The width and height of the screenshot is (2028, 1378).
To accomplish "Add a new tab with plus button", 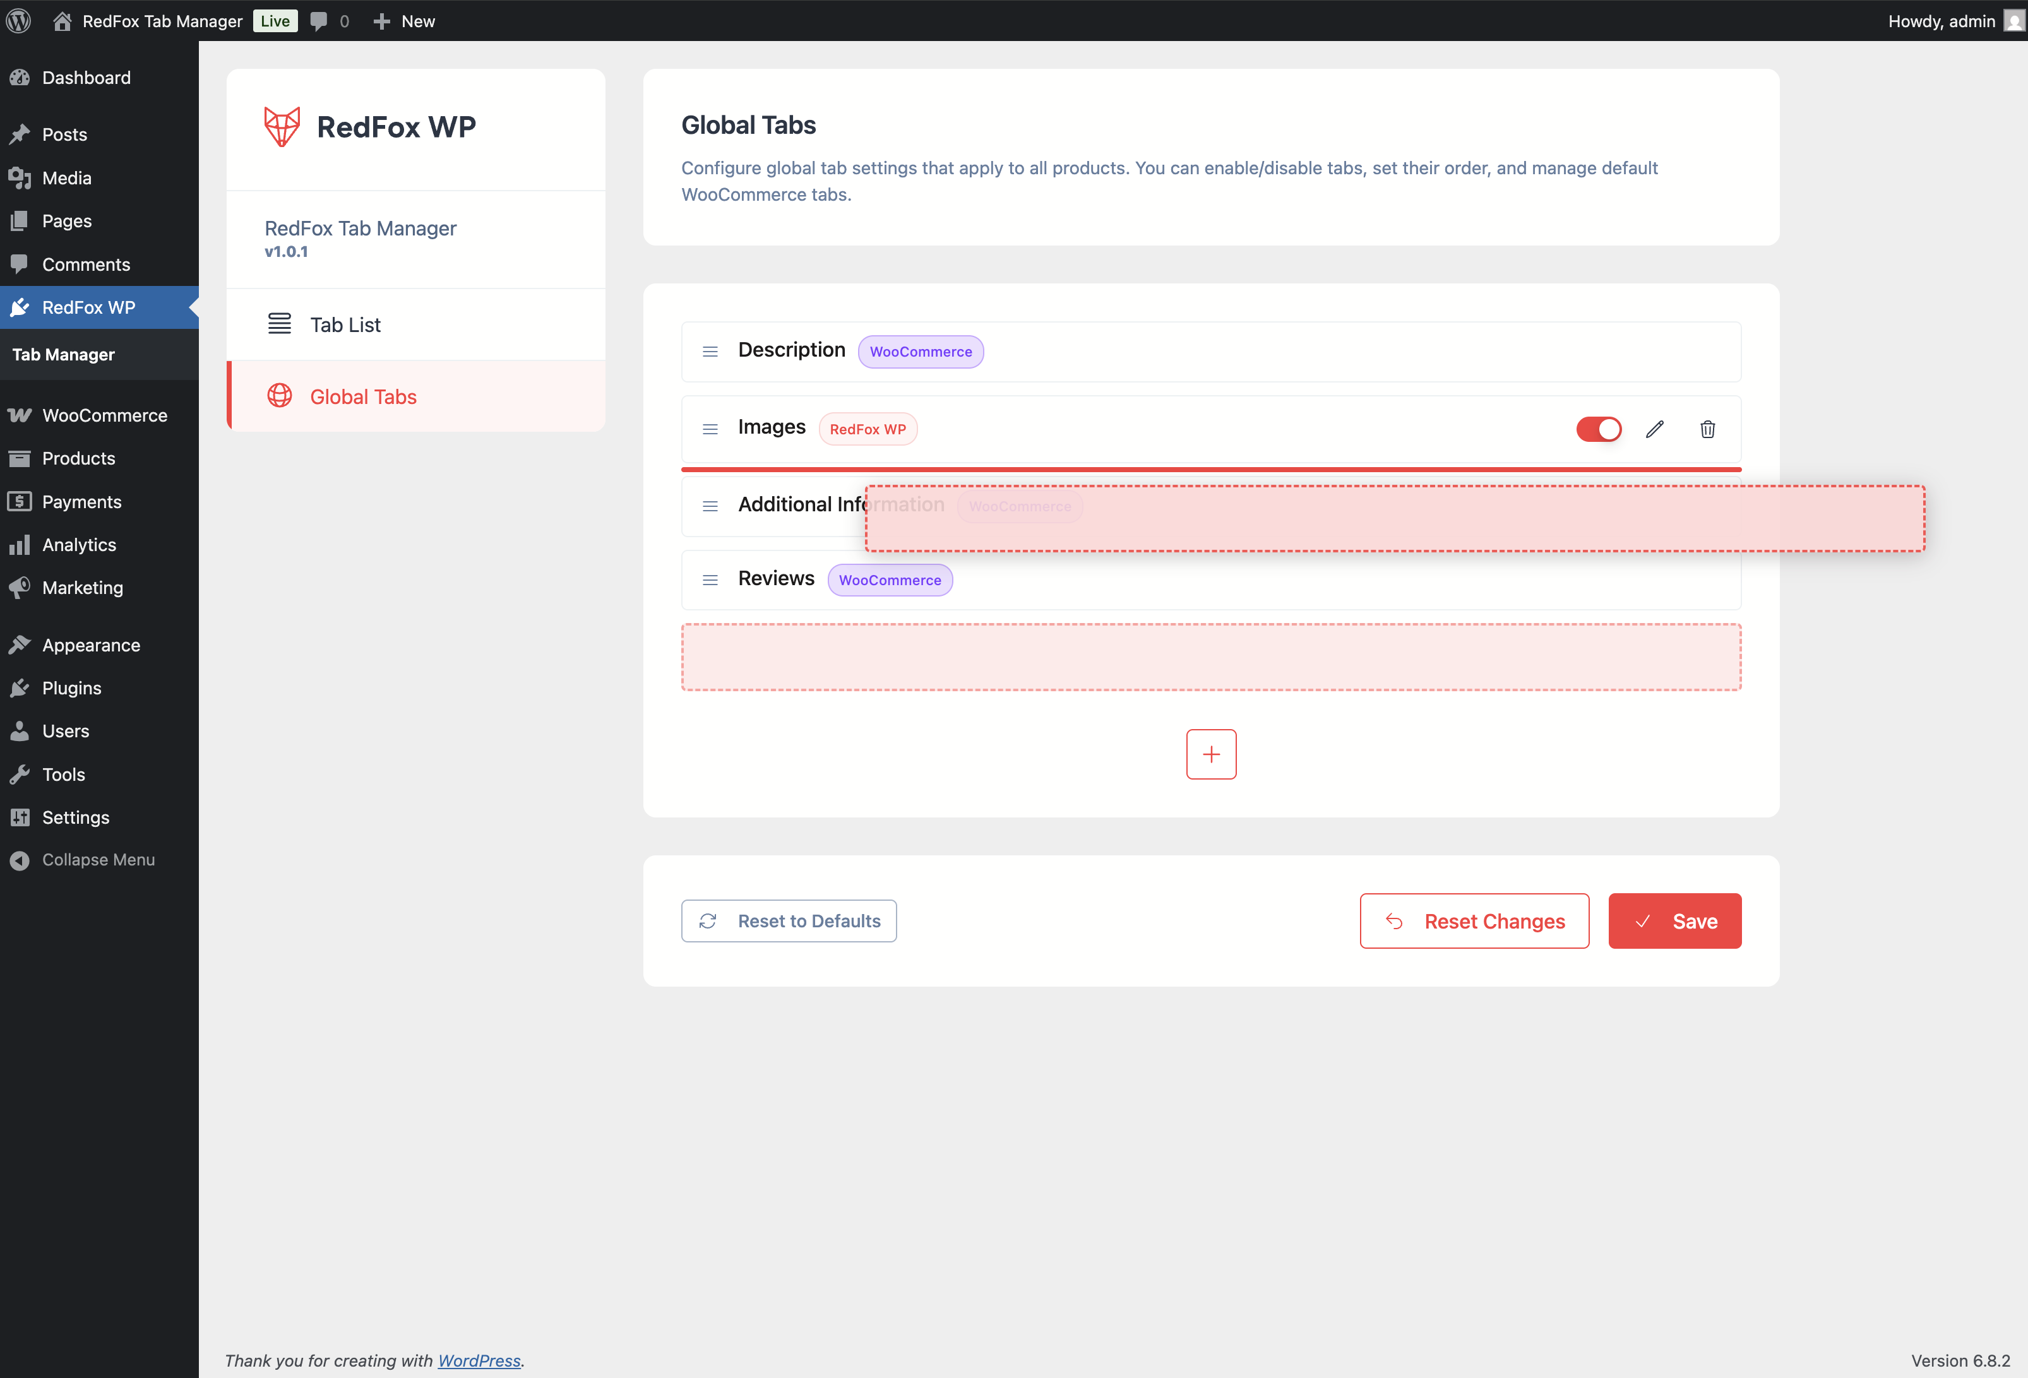I will [1211, 754].
